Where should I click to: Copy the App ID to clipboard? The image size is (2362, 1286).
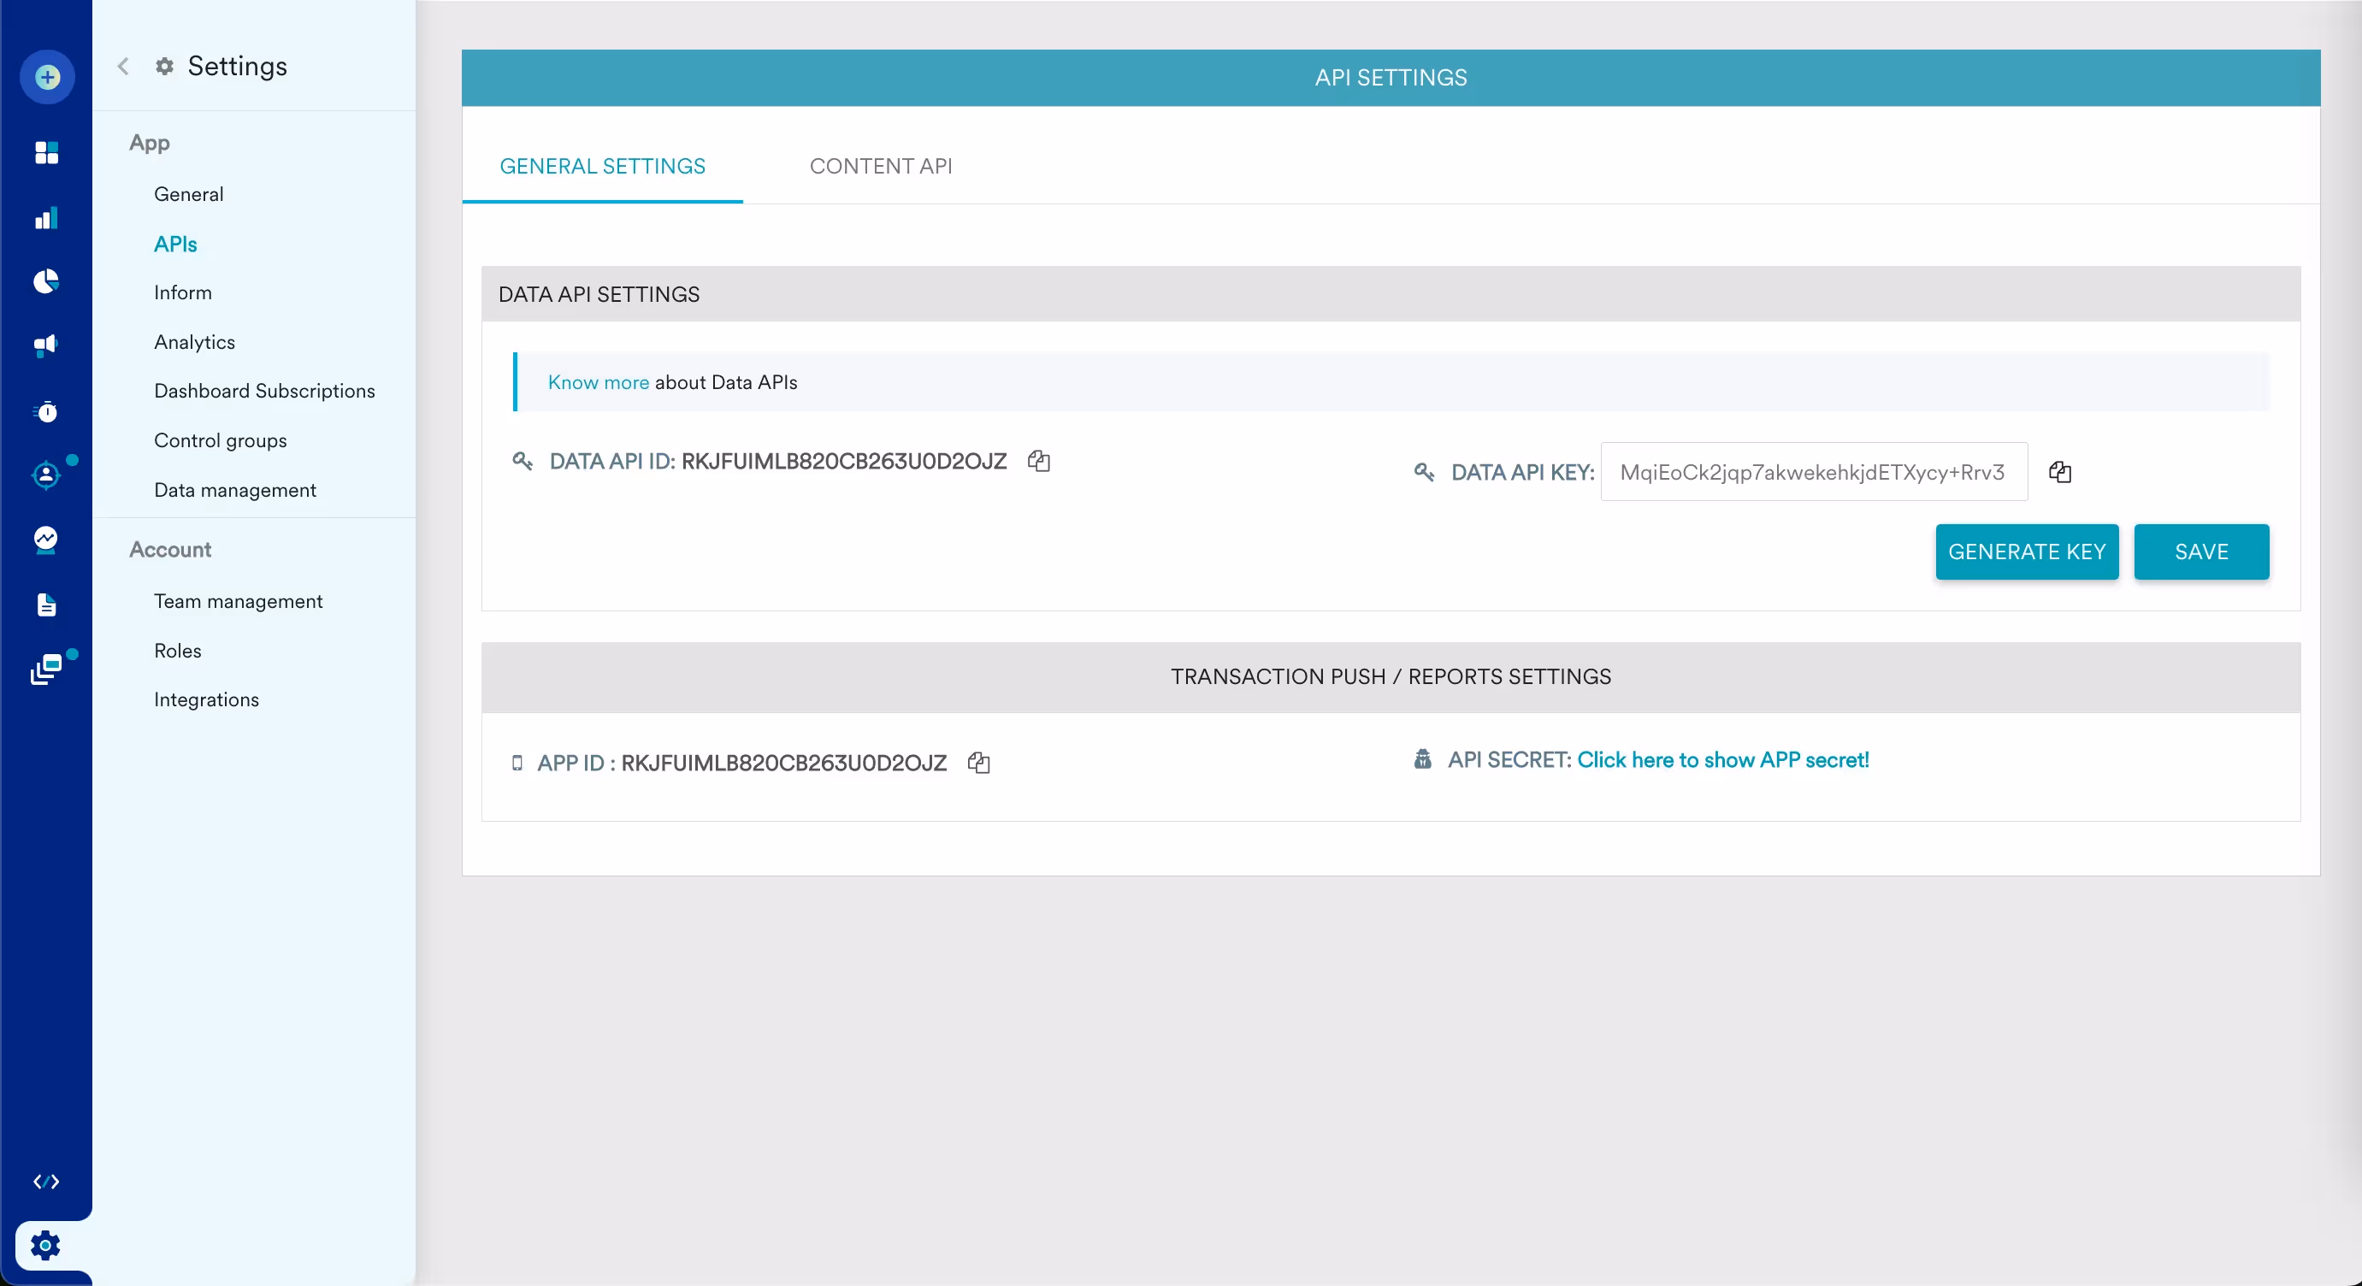(978, 763)
